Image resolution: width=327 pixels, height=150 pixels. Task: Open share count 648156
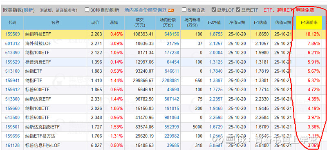[172, 34]
